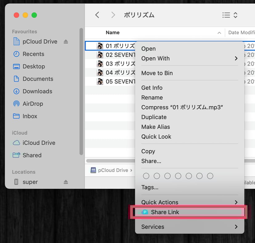The image size is (255, 243).
Task: Expand the Open With submenu
Action: click(236, 59)
